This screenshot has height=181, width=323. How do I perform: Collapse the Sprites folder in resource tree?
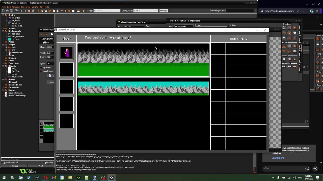pyautogui.click(x=3, y=15)
